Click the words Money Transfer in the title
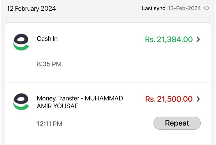Screen dimensions: 216x145 (x=58, y=98)
